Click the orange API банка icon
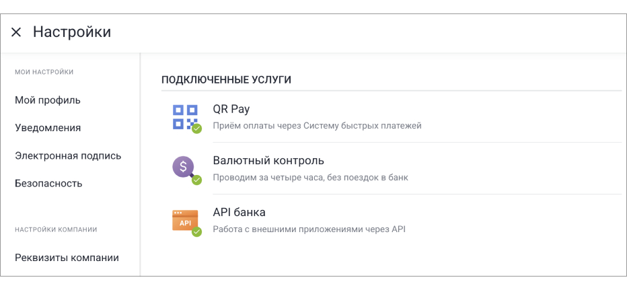The width and height of the screenshot is (627, 290). coord(184,220)
